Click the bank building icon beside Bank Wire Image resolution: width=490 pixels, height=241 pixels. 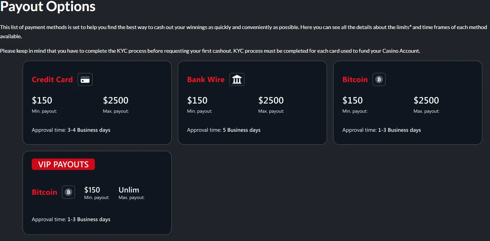click(x=237, y=80)
